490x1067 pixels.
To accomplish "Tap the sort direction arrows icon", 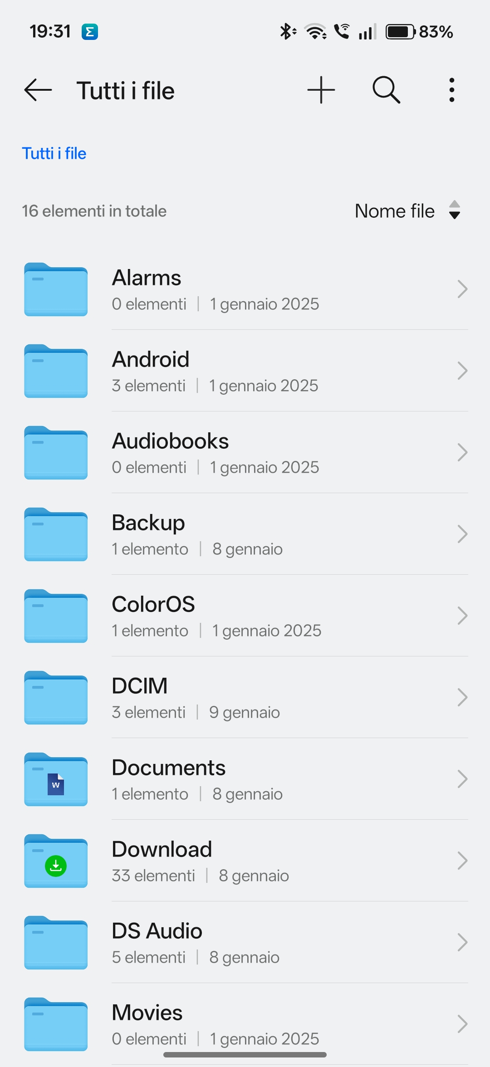I will click(455, 210).
